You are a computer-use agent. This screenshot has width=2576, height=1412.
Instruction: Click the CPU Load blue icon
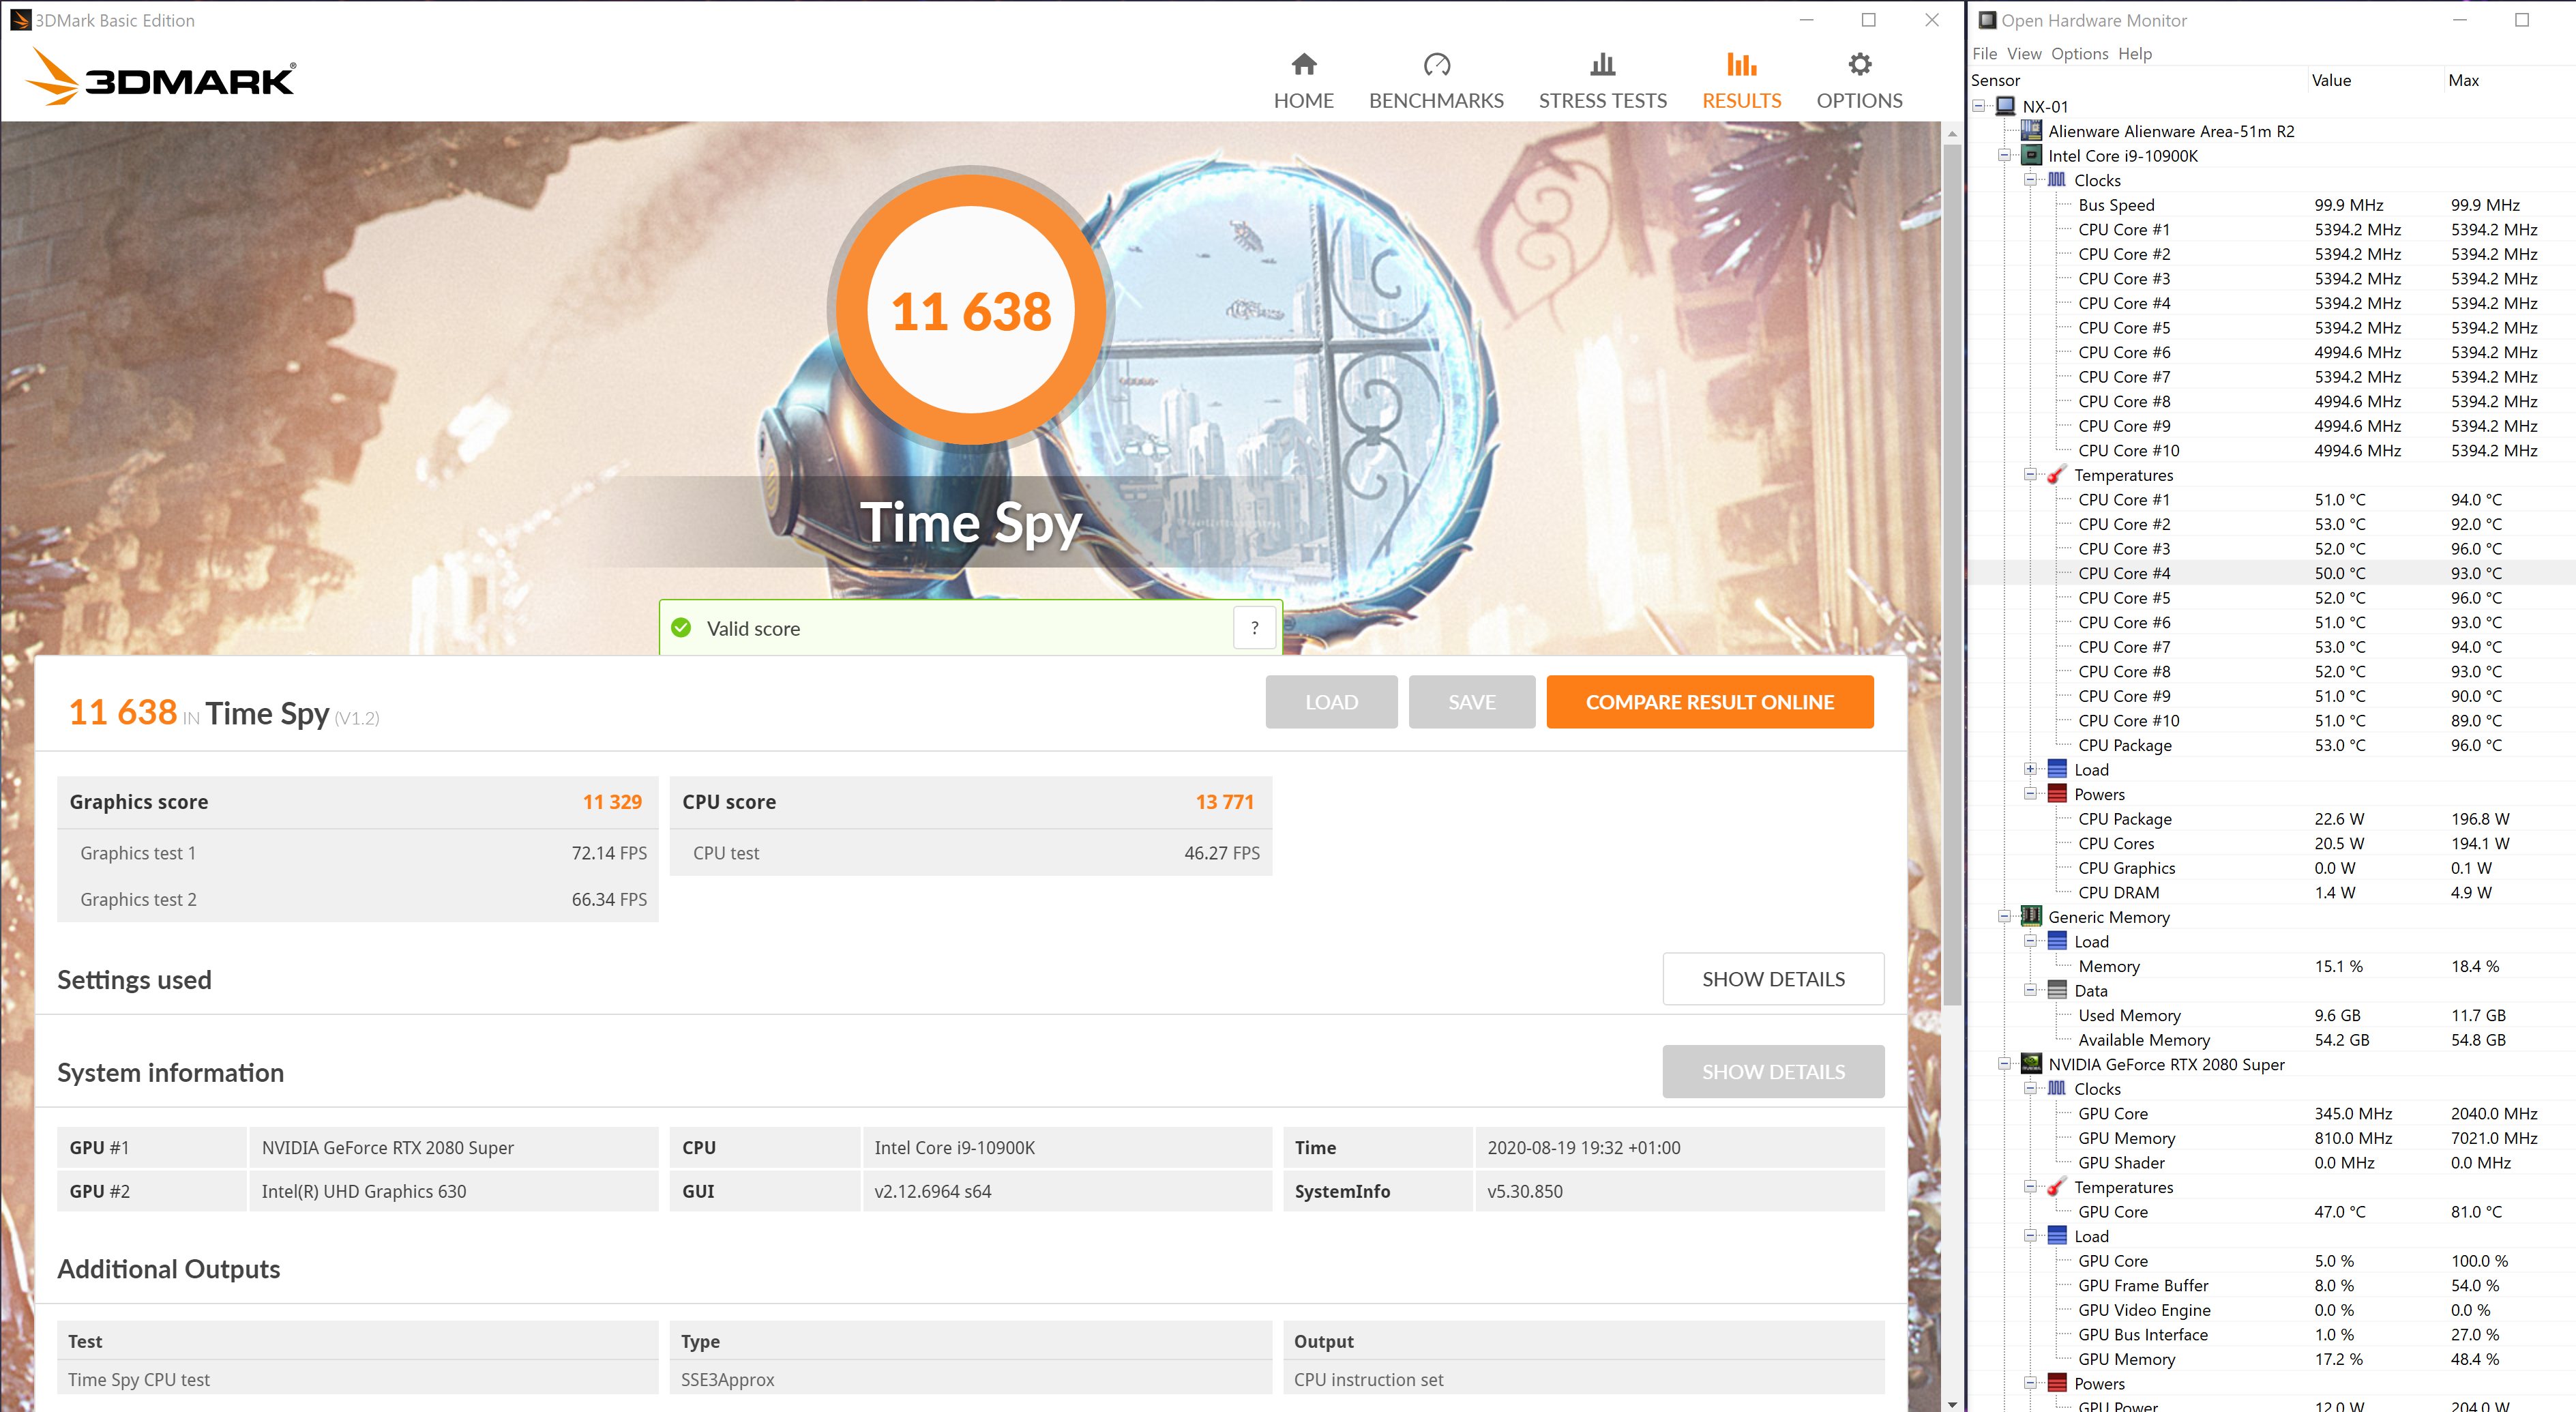pos(2056,769)
